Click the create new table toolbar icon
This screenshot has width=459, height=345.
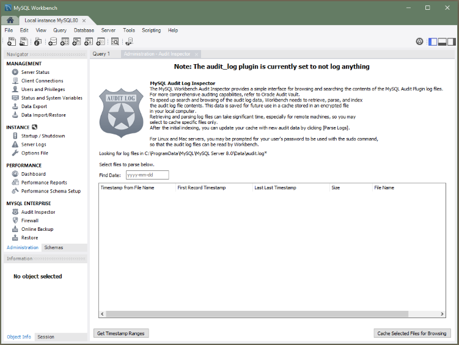pos(64,42)
